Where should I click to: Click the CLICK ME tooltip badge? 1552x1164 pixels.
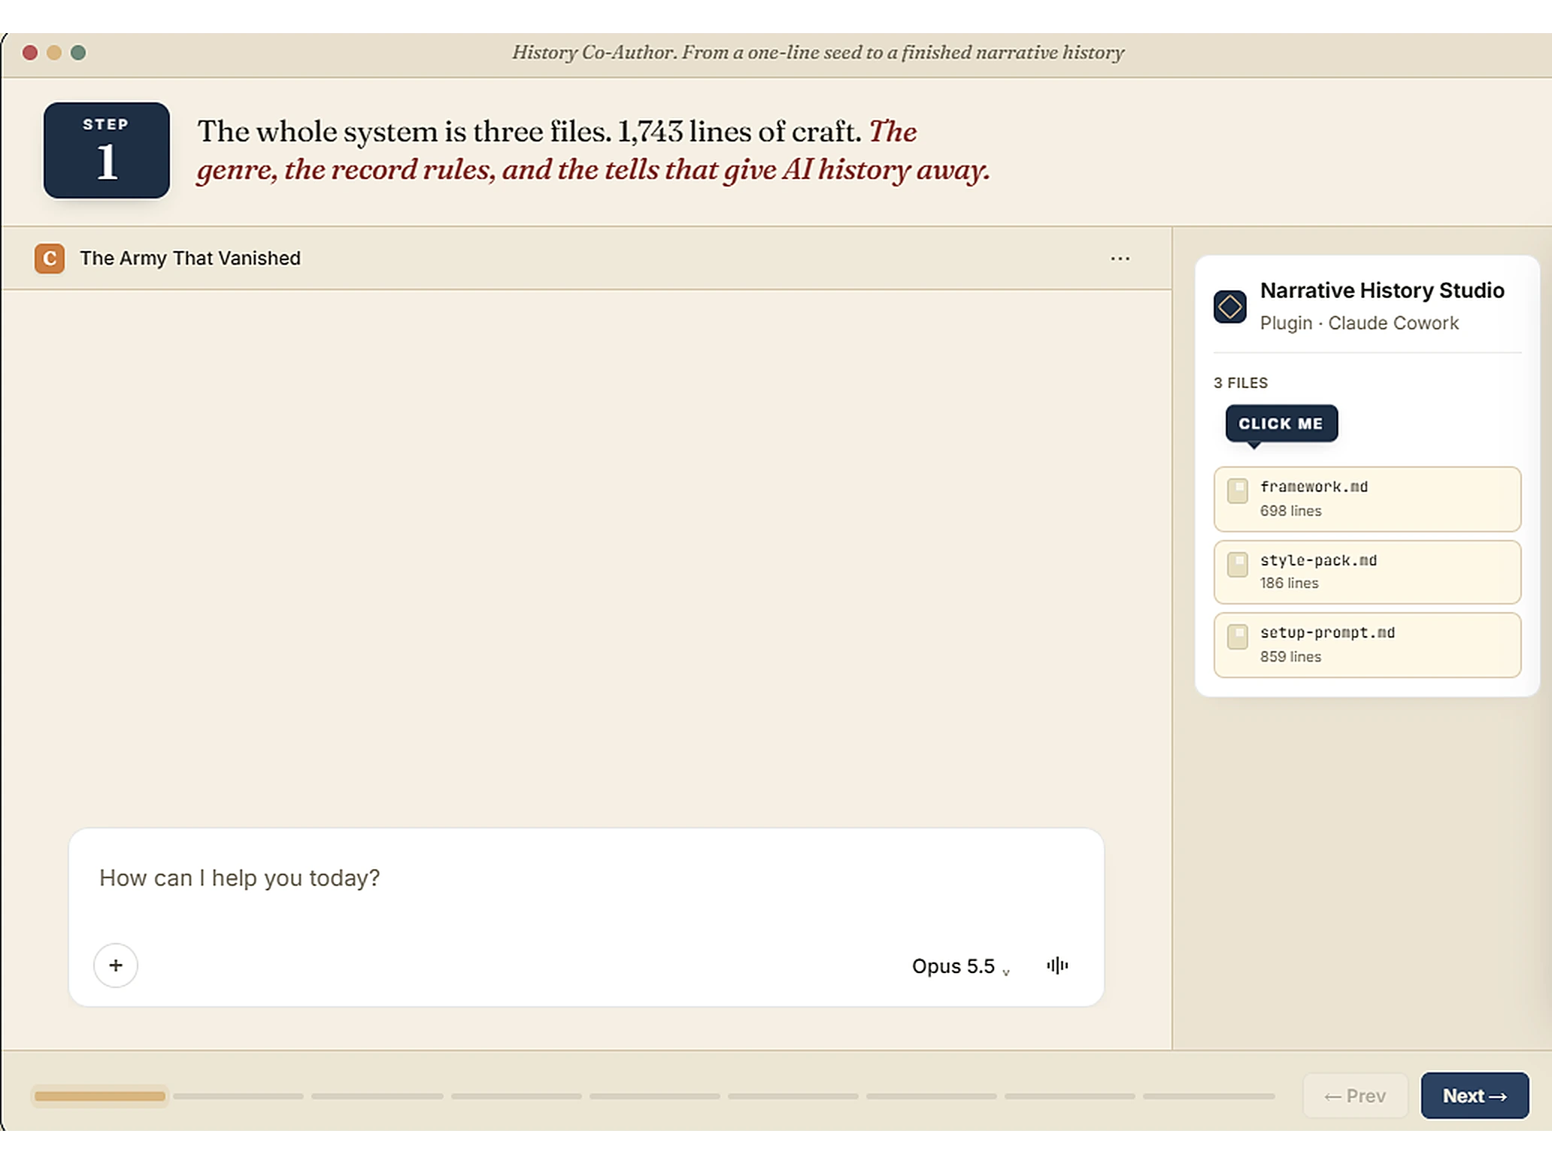coord(1281,423)
